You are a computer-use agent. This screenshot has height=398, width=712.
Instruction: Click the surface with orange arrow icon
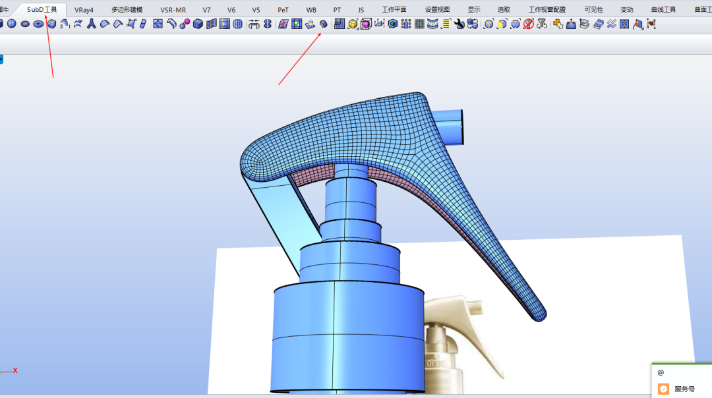(x=638, y=24)
